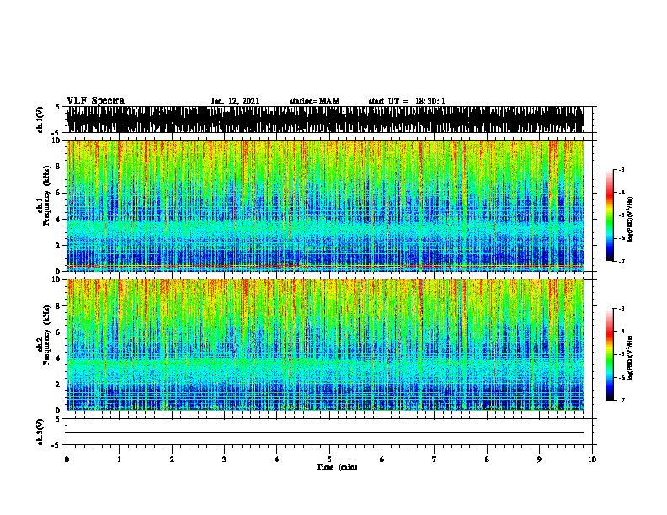The image size is (667, 515).
Task: Click the log(PSD) label beside ch.1 color bar
Action: [631, 219]
